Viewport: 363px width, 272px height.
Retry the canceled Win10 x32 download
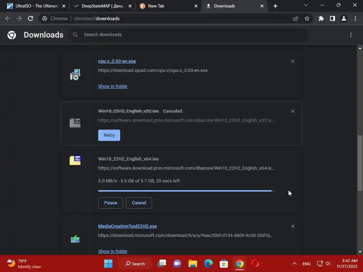point(109,135)
